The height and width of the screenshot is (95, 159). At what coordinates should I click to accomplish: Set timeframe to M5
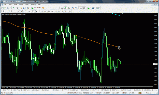pos(45,11)
